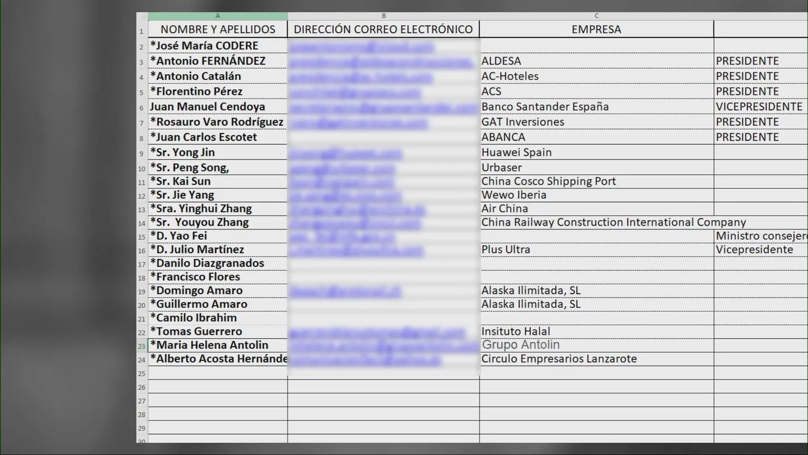Select cell *Sr. Kai Sun
The image size is (808, 455).
click(218, 181)
